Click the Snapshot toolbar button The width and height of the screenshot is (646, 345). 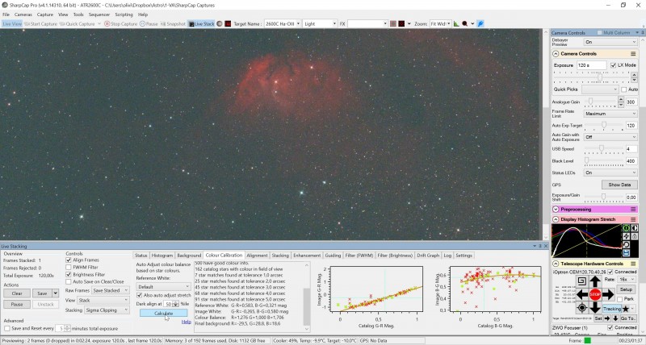(x=173, y=24)
